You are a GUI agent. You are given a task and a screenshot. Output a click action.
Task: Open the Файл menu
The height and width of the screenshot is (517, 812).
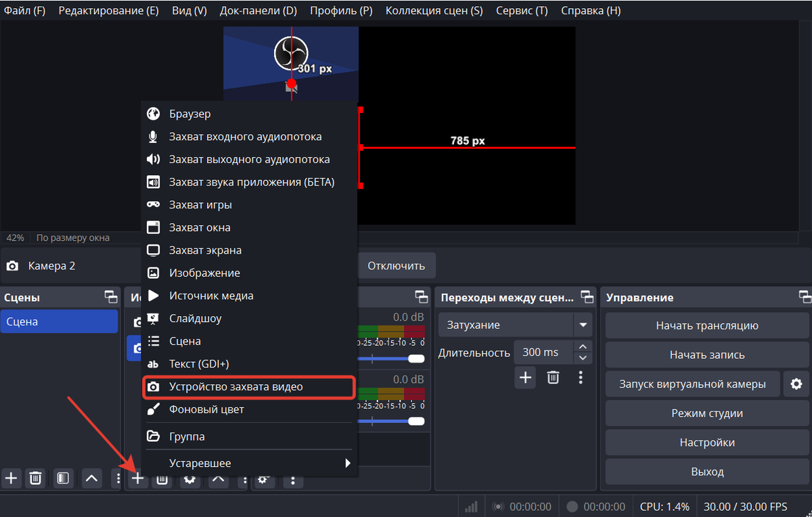[25, 11]
